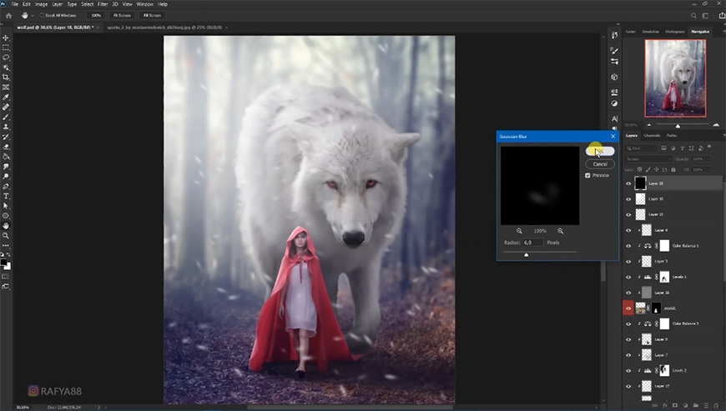Open the File menu
Screen dimensions: 726x411
[14, 4]
